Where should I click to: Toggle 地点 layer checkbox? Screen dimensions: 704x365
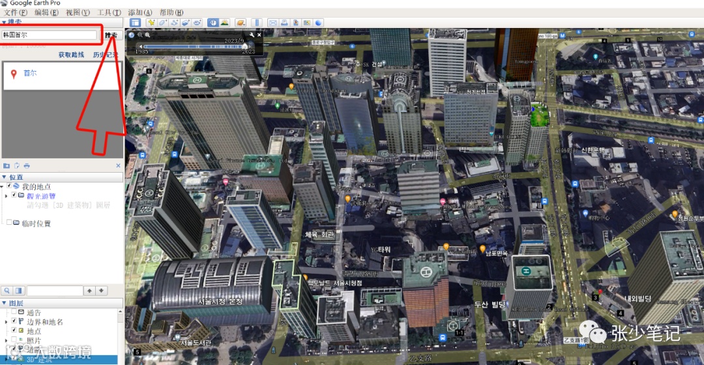pos(14,330)
